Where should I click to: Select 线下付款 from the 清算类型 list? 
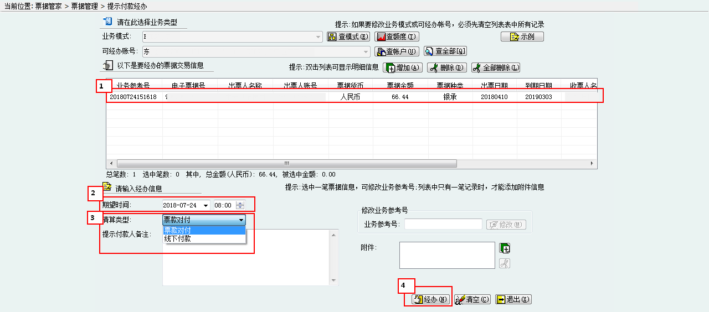(178, 239)
